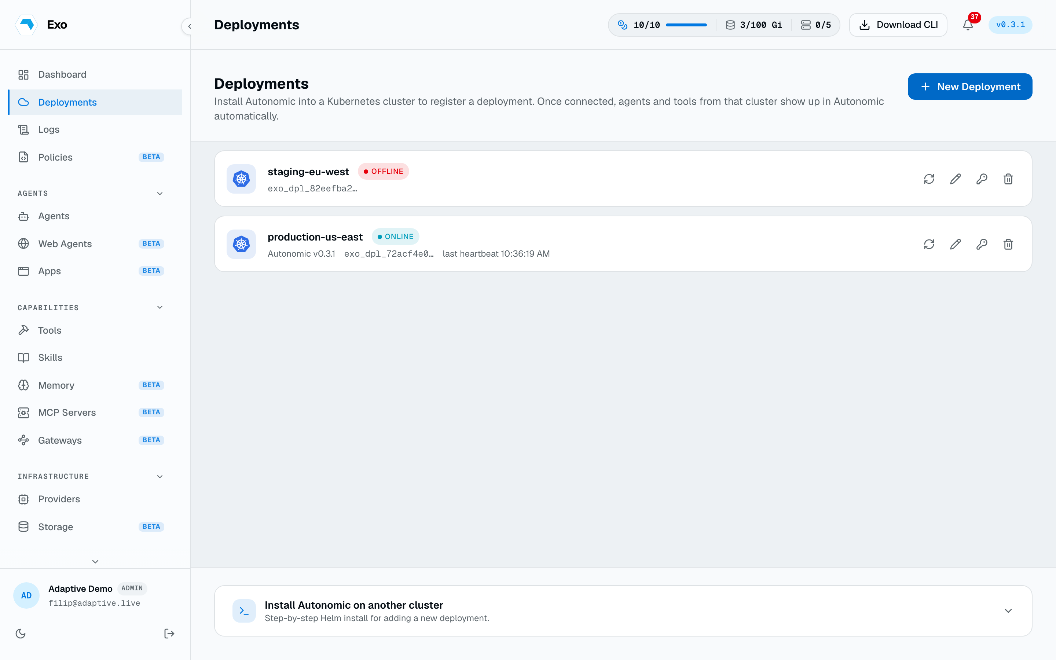Screen dimensions: 1056x660
Task: Navigate to MCP Servers
Action: [x=95, y=412]
